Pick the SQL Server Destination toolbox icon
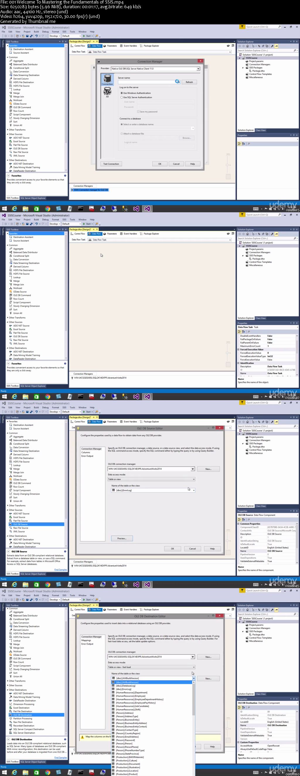The width and height of the screenshot is (300, 776). coord(11,733)
